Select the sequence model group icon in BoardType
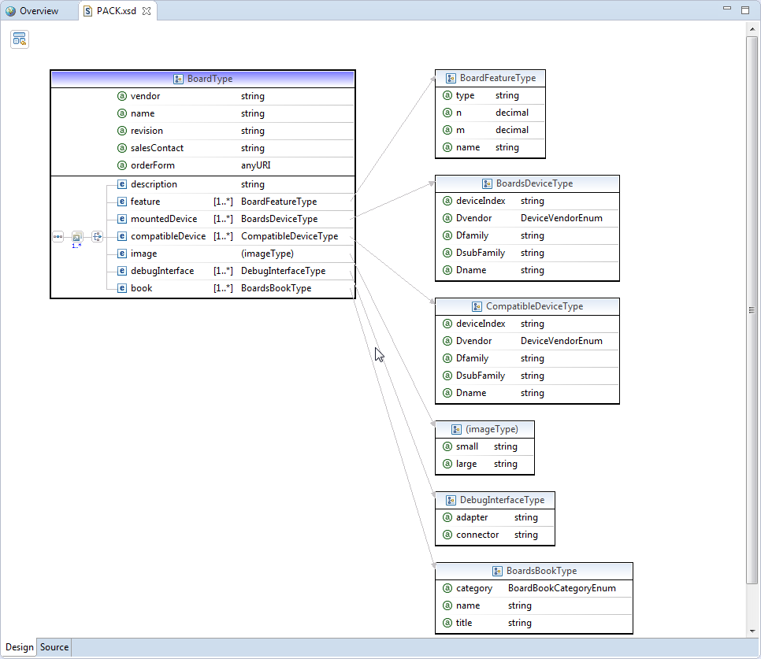 point(58,236)
